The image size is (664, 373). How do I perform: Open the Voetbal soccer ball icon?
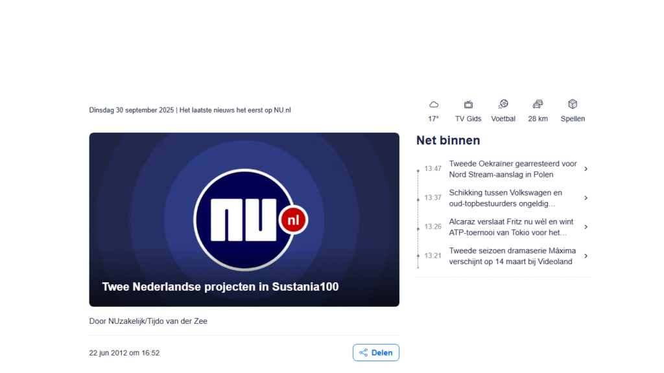click(503, 104)
